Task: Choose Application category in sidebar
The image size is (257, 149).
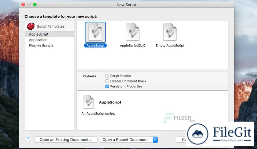Action: [50, 40]
